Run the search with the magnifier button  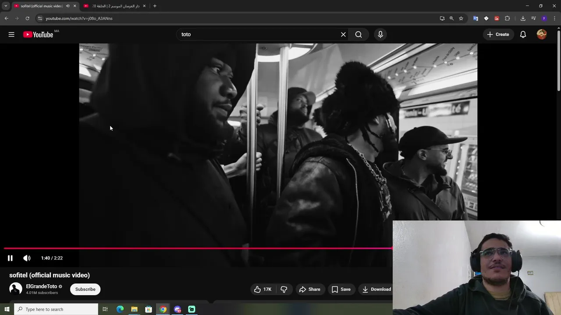click(x=359, y=35)
